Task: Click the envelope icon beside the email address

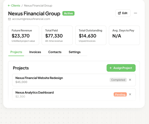Action: point(9,19)
